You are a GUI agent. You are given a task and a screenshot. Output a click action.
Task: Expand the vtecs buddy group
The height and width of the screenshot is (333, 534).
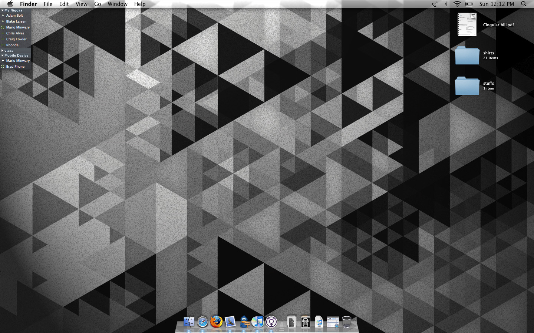[x=2, y=51]
